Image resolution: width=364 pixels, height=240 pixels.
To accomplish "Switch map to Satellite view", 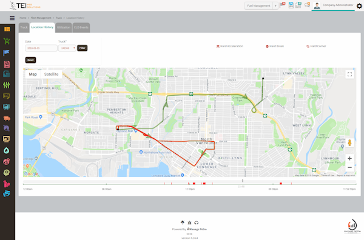I will point(51,74).
